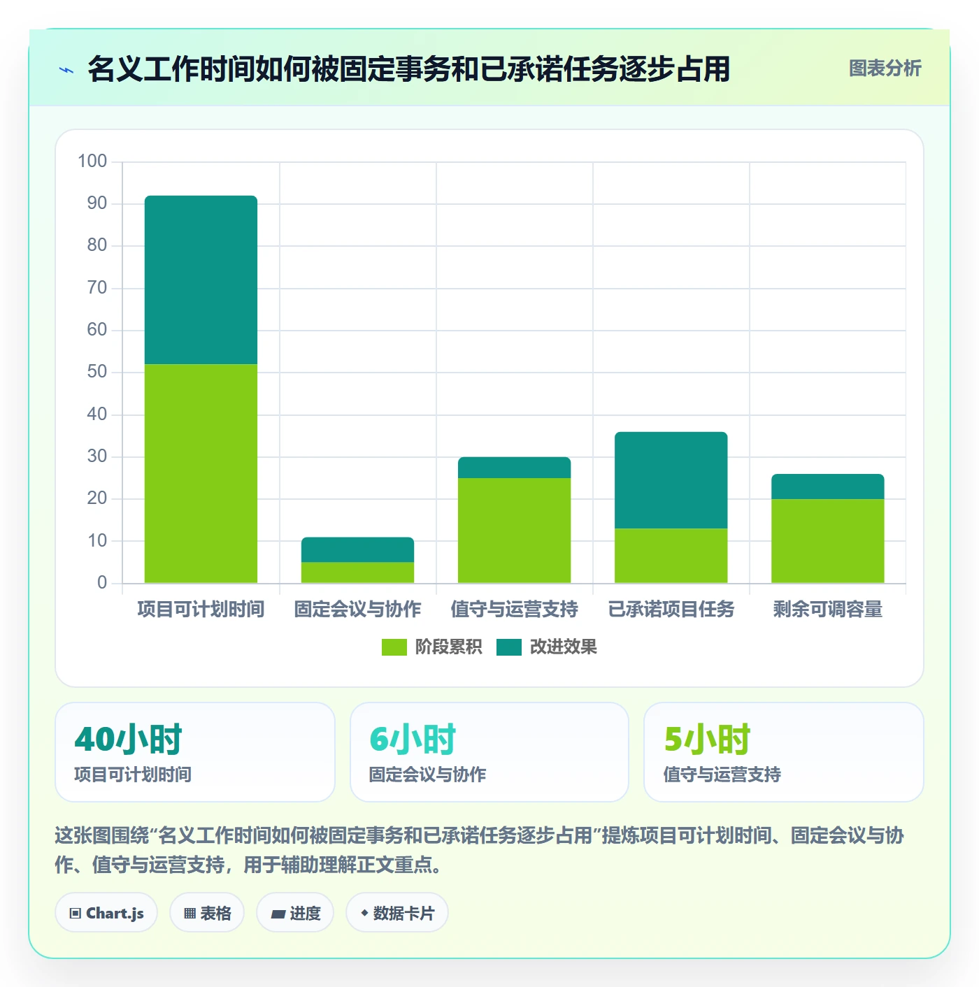
Task: Click the green segment of 固定会议与协作 bar
Action: coord(357,572)
